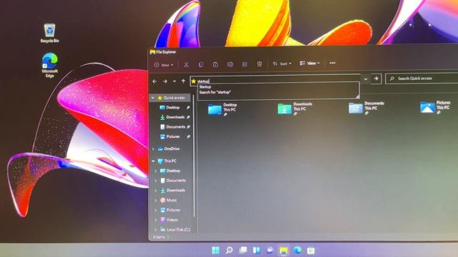Go forward with the right arrow

click(165, 81)
